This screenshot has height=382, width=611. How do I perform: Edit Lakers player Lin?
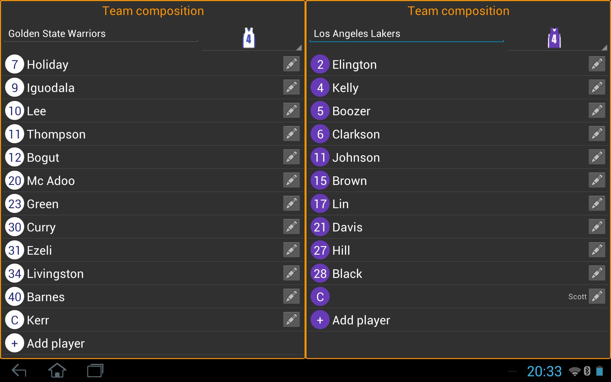pyautogui.click(x=597, y=204)
